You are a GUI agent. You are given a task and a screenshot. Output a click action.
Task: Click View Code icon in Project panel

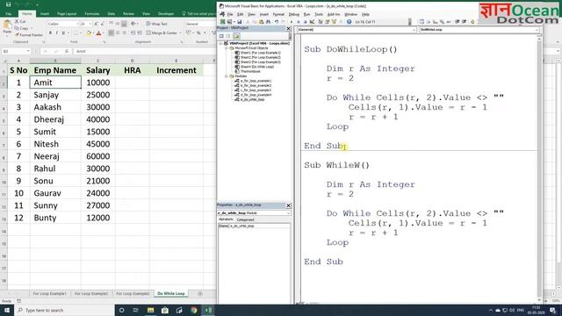[221, 36]
